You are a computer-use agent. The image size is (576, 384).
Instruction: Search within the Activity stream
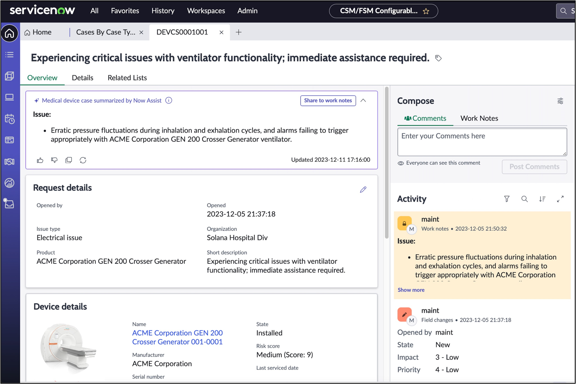tap(524, 199)
